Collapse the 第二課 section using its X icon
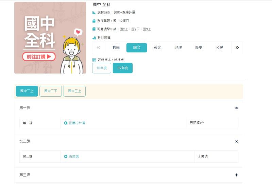Viewport: 272px width, 184px height. click(x=236, y=141)
